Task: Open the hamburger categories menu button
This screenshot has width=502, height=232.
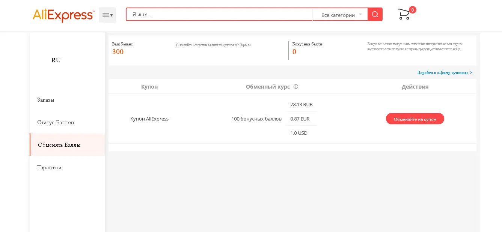Action: [x=107, y=15]
